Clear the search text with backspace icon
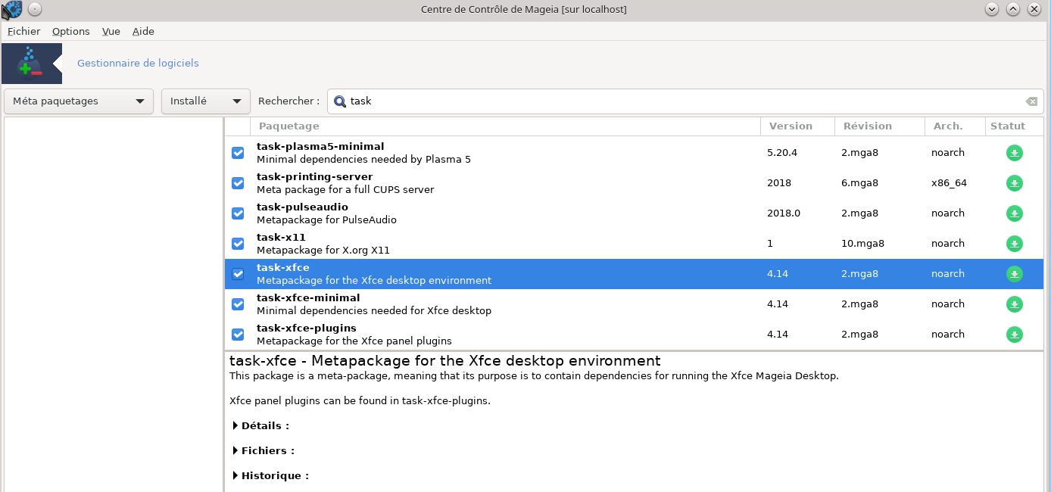The width and height of the screenshot is (1051, 492). 1031,101
